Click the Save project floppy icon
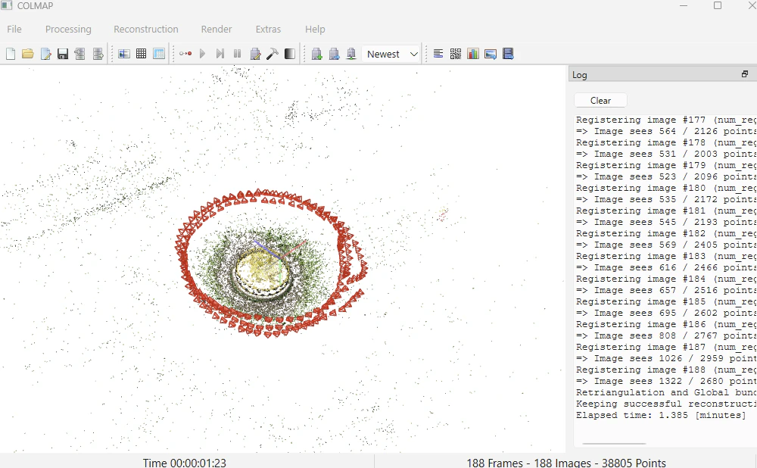757x468 pixels. tap(63, 54)
